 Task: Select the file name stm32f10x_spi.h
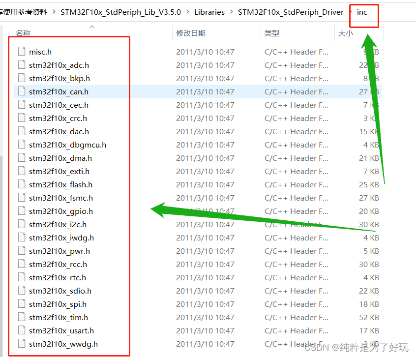tap(58, 304)
